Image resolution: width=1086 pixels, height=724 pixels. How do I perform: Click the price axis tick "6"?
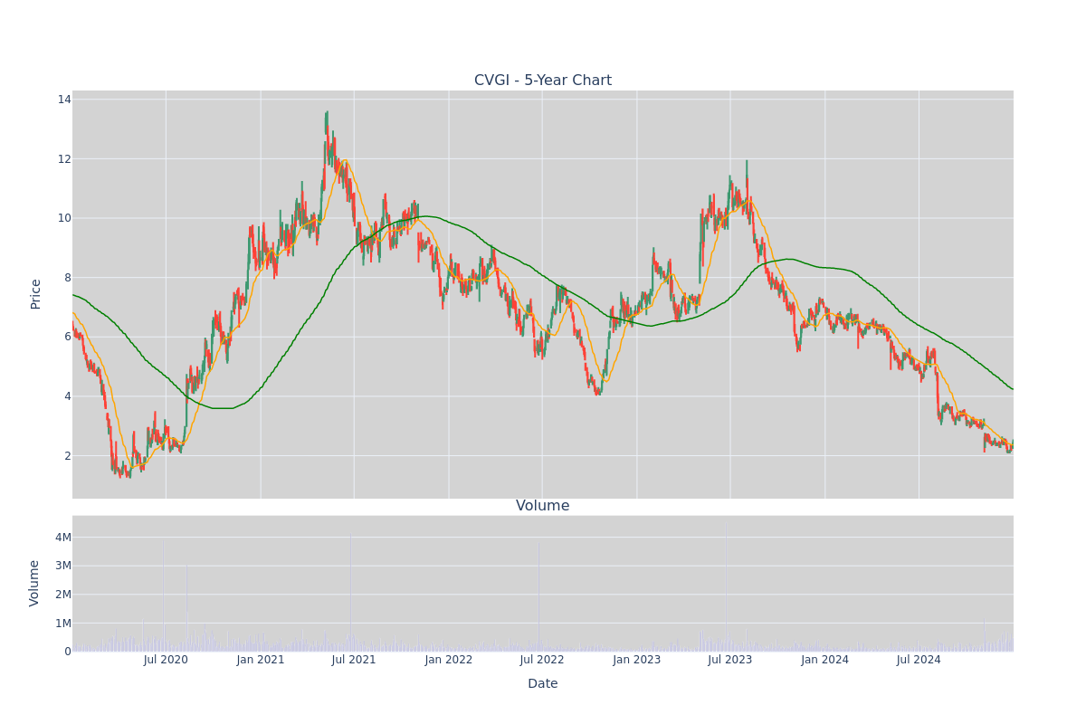pyautogui.click(x=68, y=337)
